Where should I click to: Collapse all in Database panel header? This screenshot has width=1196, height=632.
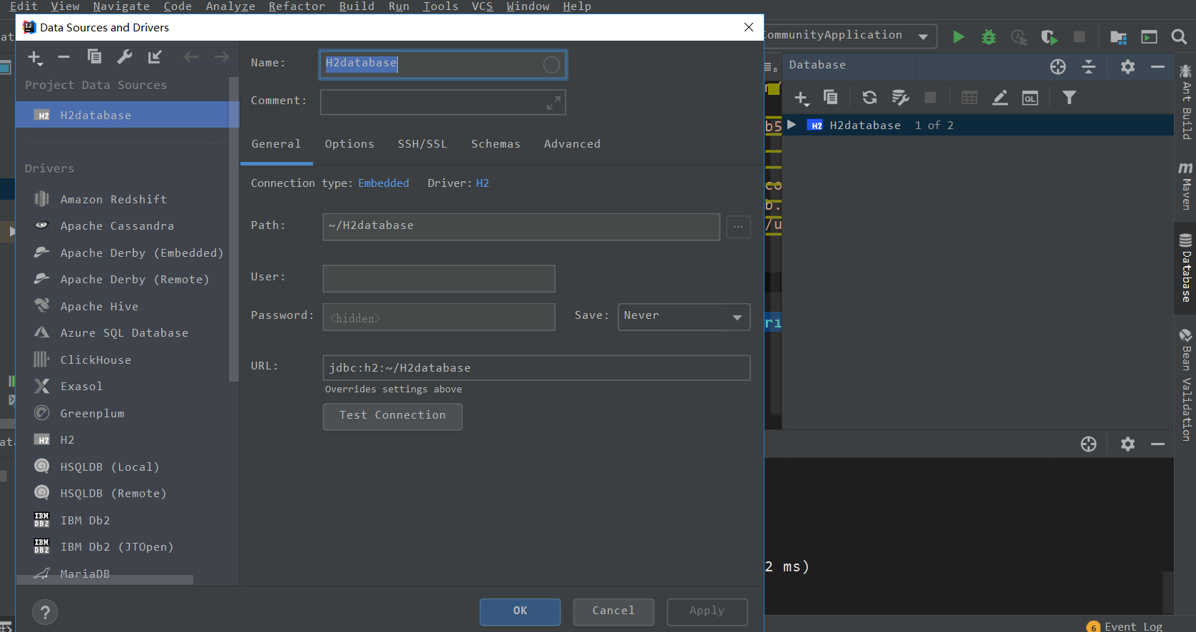1088,66
